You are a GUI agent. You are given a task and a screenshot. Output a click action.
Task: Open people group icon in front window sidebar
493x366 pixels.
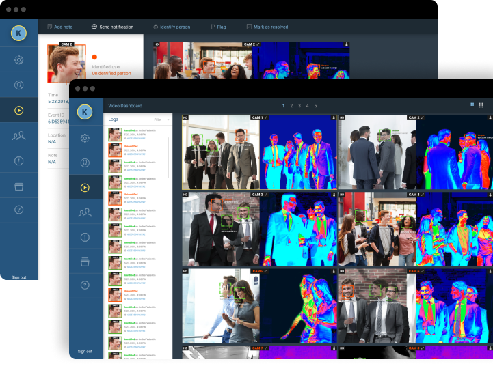(x=85, y=212)
